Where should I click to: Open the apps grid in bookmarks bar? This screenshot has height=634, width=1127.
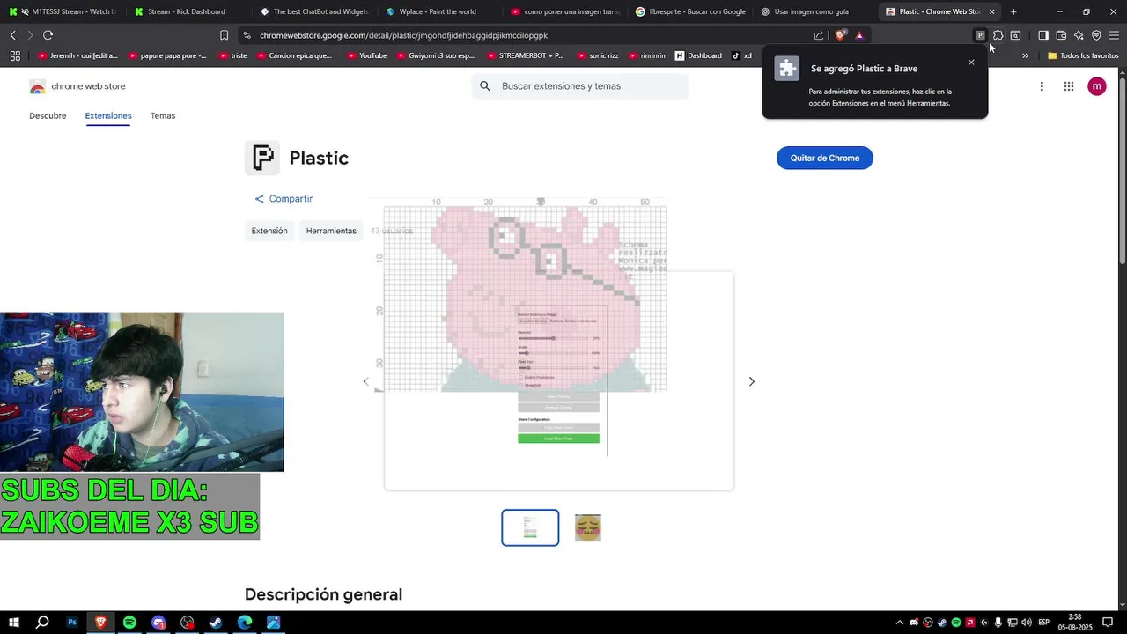point(15,55)
